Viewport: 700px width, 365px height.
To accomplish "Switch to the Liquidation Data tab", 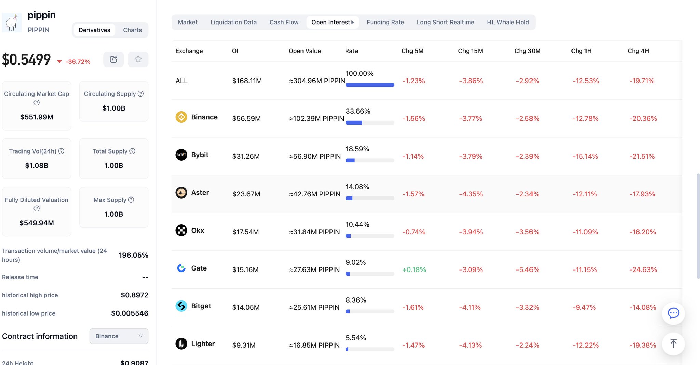I will click(x=233, y=22).
